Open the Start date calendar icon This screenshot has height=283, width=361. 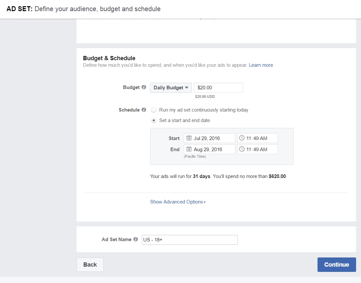(189, 138)
